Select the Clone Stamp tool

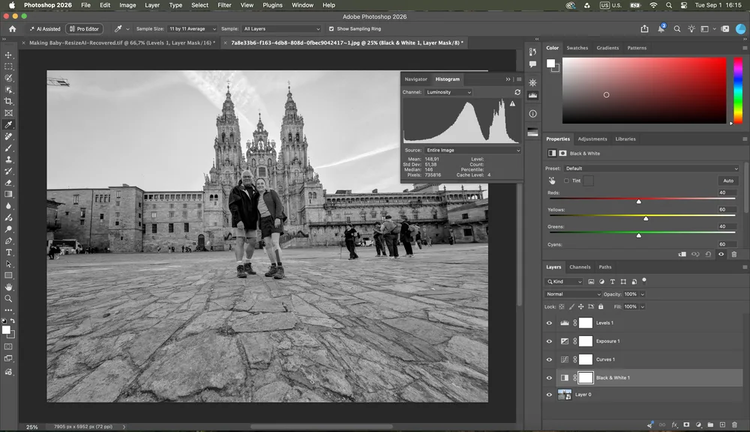[x=8, y=159]
